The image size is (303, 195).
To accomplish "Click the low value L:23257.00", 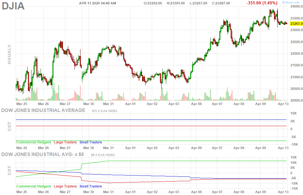I will coord(198,3).
